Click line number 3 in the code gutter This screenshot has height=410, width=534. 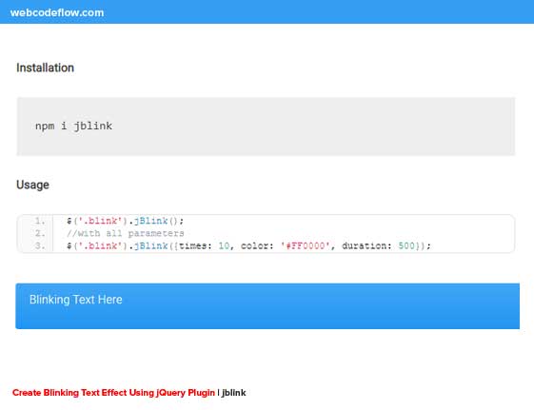click(x=40, y=245)
